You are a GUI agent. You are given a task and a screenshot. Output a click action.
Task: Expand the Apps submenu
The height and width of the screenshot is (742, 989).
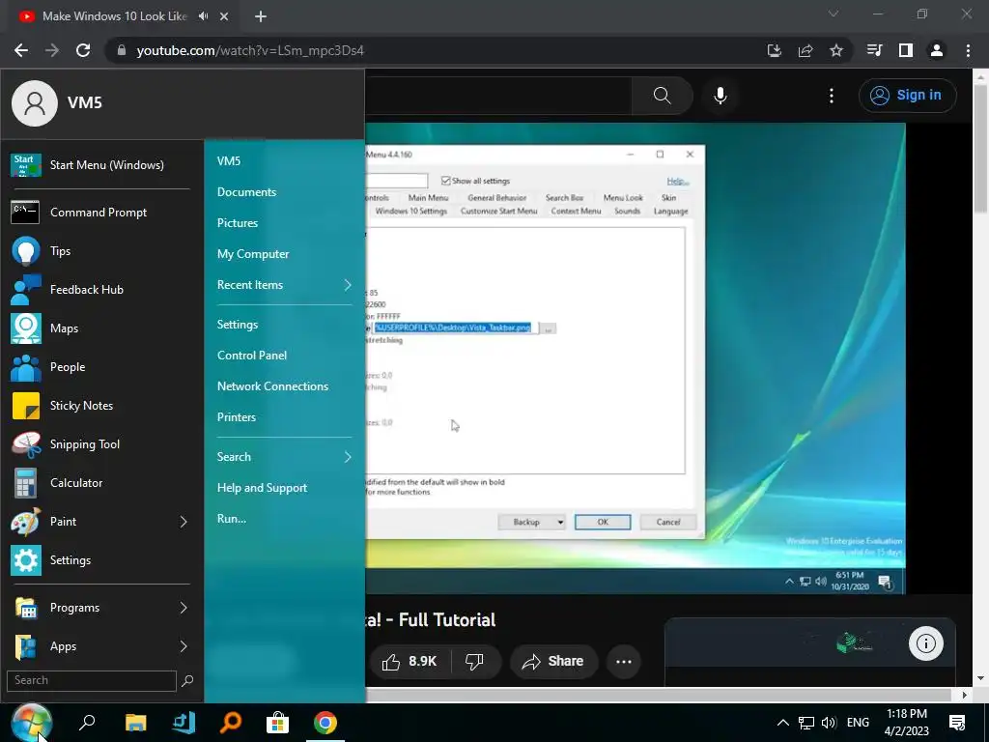coord(184,646)
